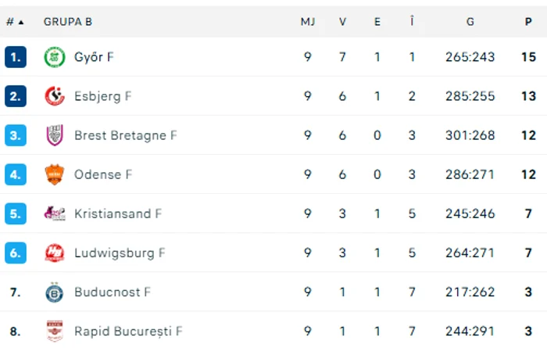Click the dark blue rank 1 badge
The image size is (547, 348).
pos(16,57)
